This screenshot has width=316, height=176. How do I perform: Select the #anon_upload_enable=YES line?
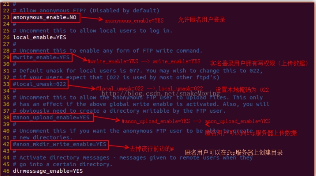coord(51,118)
